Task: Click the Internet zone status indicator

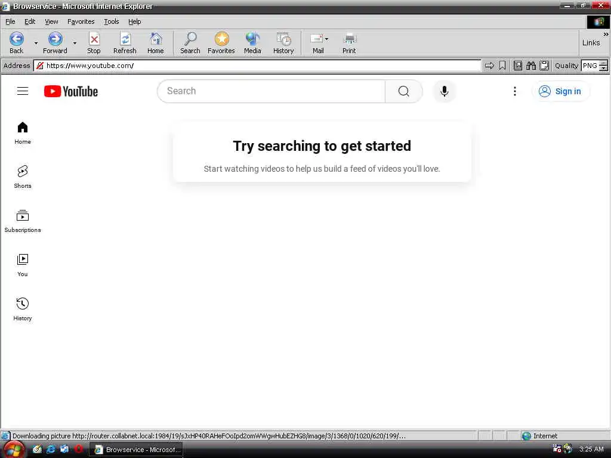Action: tap(540, 436)
